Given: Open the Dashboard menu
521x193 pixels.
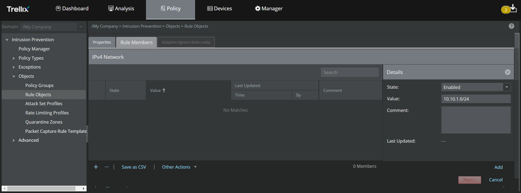Looking at the screenshot, I should point(72,8).
